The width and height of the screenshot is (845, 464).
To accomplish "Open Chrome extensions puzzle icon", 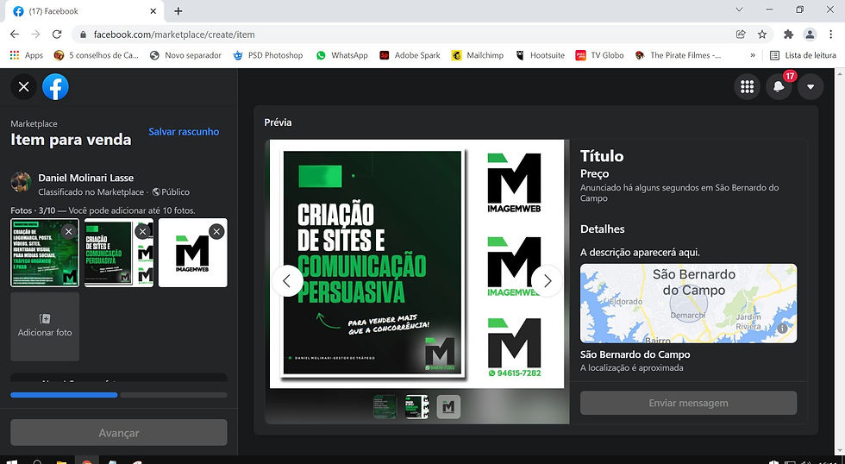I will [x=788, y=34].
